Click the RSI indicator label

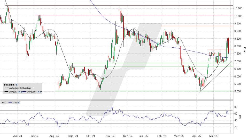click(3, 102)
